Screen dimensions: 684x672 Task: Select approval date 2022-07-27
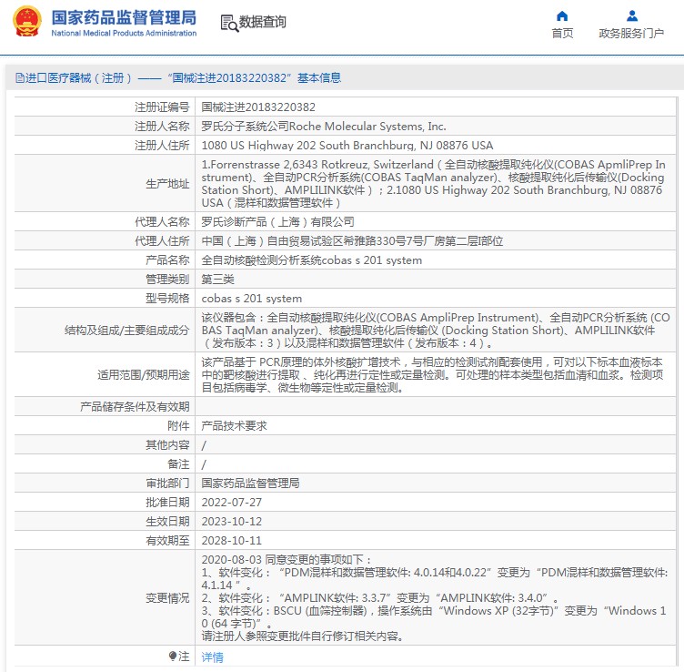pos(232,502)
